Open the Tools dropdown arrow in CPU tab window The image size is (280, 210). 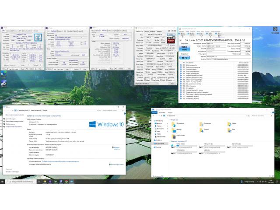[26, 69]
